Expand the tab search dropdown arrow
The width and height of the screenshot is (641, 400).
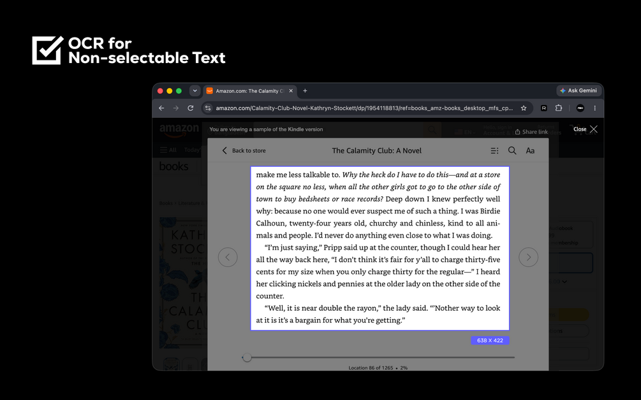coord(195,90)
